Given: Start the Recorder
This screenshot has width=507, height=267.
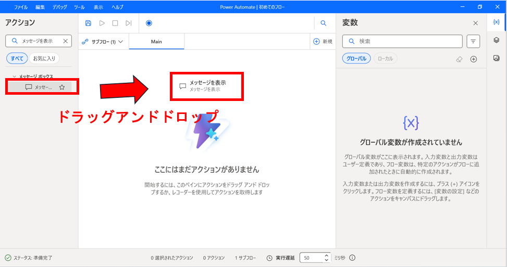Looking at the screenshot, I should point(149,23).
